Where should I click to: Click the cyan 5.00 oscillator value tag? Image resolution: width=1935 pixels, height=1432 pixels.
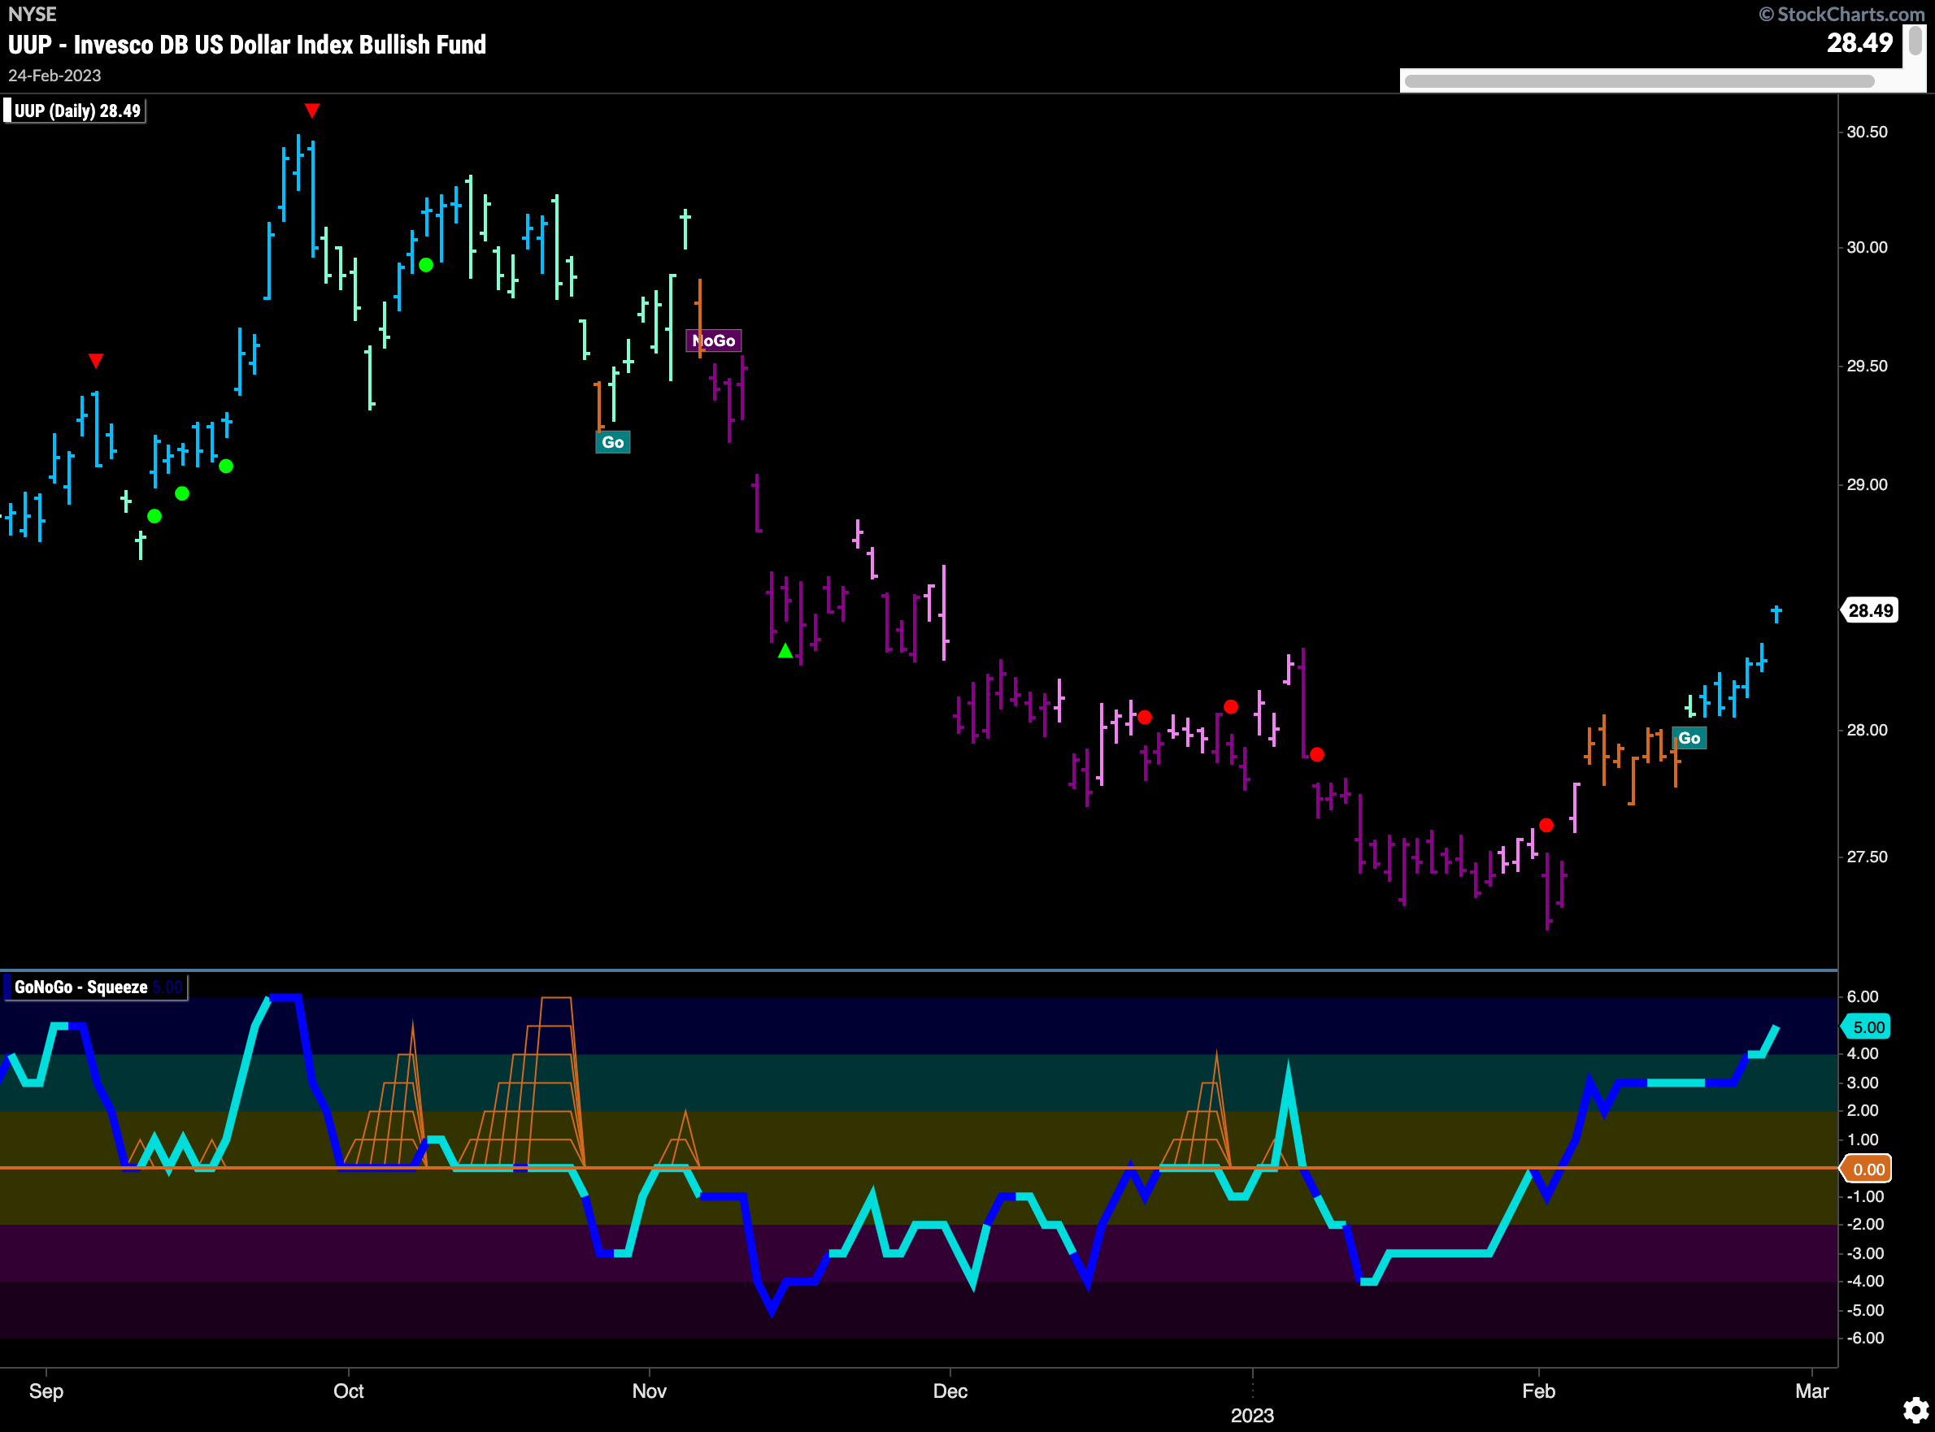click(1868, 1027)
